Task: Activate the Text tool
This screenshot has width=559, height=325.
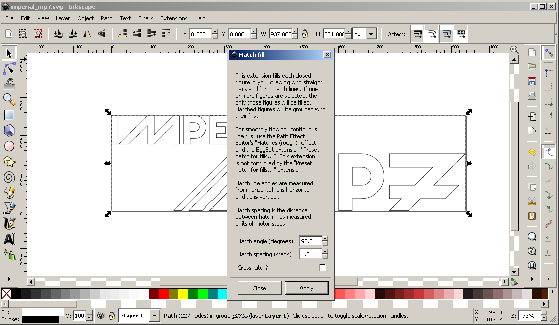Action: [x=9, y=239]
